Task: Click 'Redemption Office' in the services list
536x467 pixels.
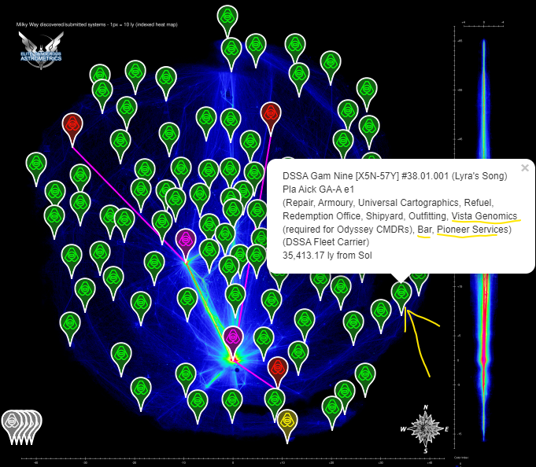Action: click(x=321, y=216)
